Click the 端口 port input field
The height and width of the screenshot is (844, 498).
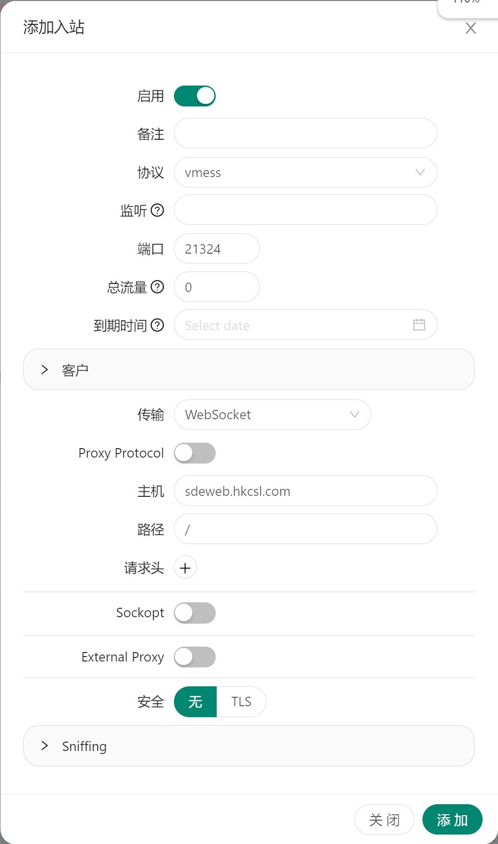217,249
